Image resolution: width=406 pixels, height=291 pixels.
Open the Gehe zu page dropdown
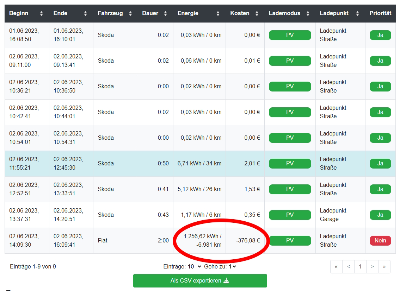click(232, 266)
